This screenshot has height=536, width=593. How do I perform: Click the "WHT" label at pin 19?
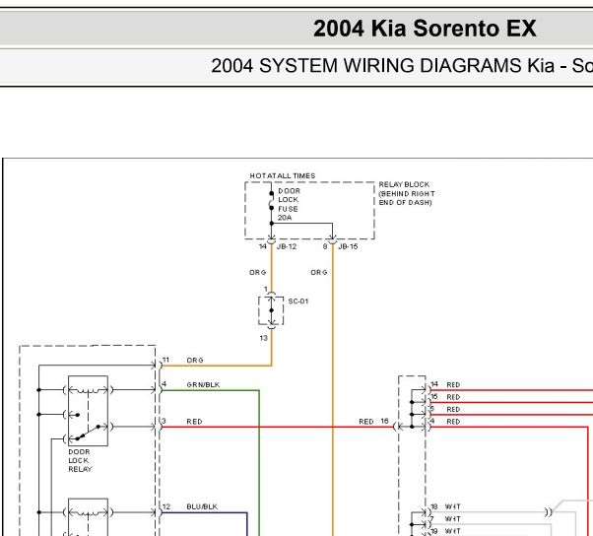(x=453, y=531)
